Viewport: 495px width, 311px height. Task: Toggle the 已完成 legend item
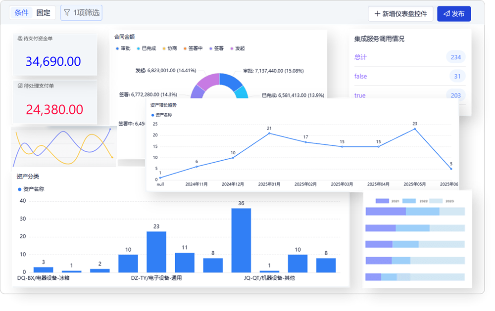(147, 48)
